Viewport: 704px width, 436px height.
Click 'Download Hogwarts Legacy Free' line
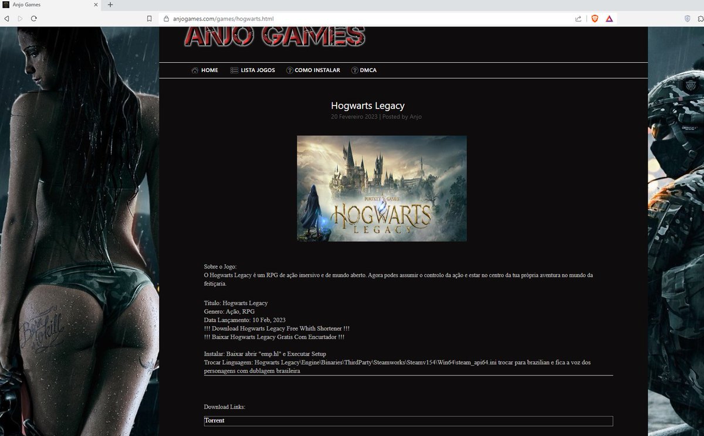point(277,329)
